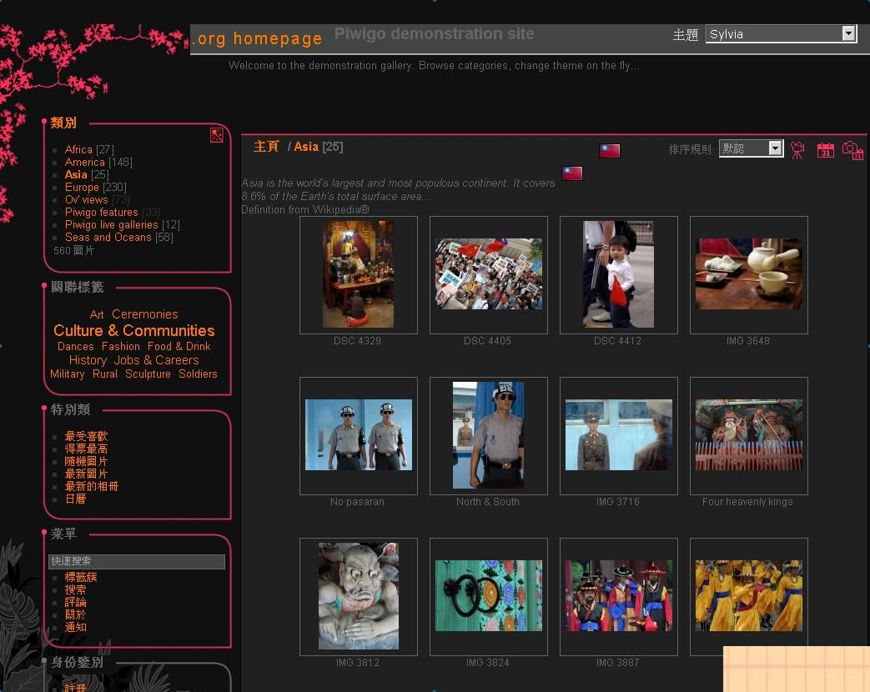
Task: Click the flag icon above the Asia description
Action: point(571,173)
